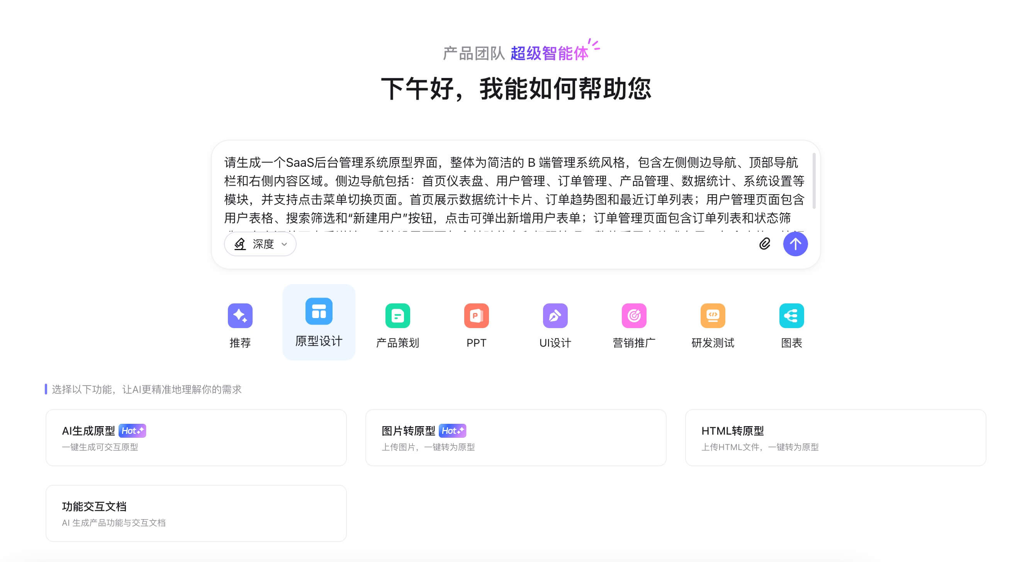Screen dimensions: 1015x562
Task: Select the 图表 category icon
Action: (791, 315)
